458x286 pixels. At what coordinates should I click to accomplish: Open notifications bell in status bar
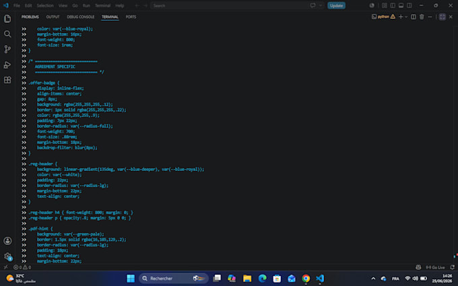[453, 267]
